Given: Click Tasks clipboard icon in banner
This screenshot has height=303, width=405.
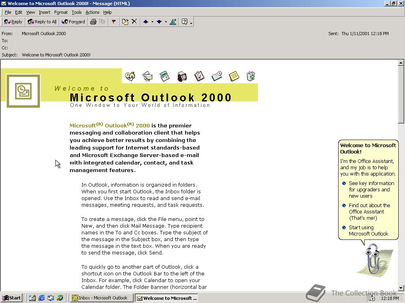Looking at the screenshot, I should coord(199,76).
